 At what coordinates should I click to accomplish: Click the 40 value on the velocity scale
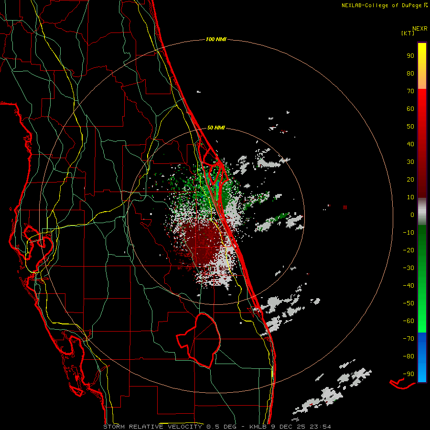coord(410,144)
